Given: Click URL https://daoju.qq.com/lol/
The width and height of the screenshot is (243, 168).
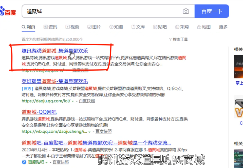Looking at the screenshot, I should (46, 101).
